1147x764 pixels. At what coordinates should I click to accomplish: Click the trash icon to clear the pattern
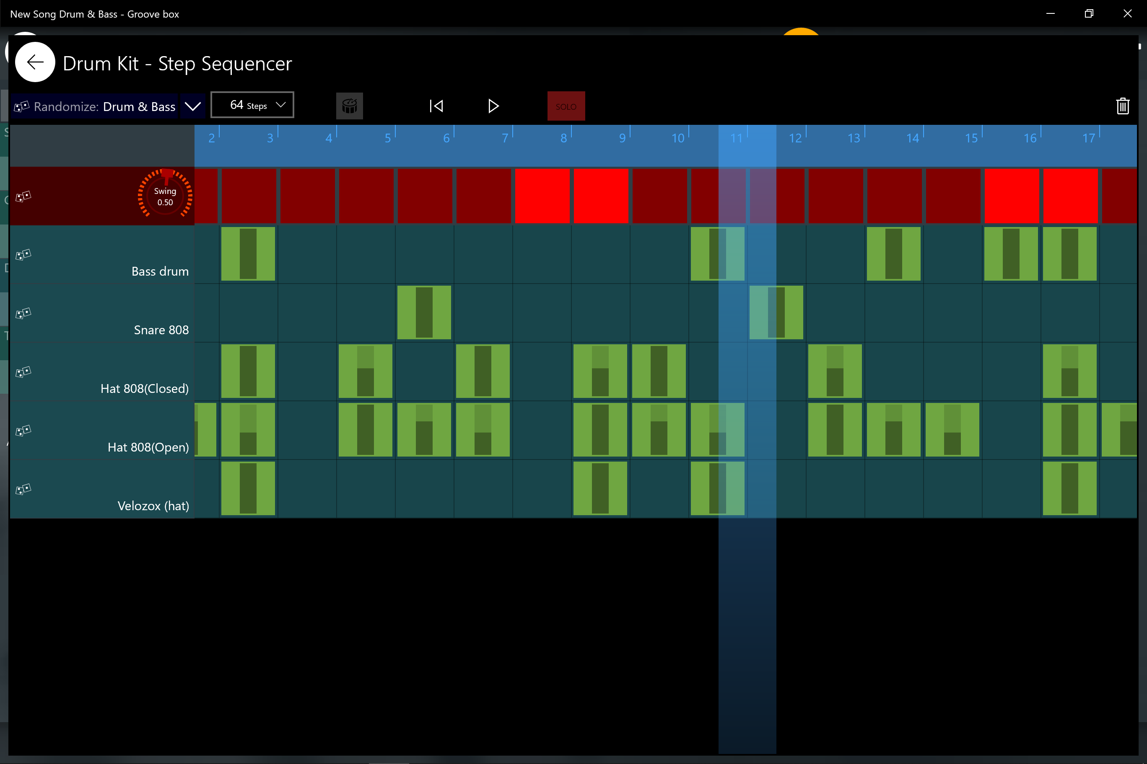pos(1123,106)
